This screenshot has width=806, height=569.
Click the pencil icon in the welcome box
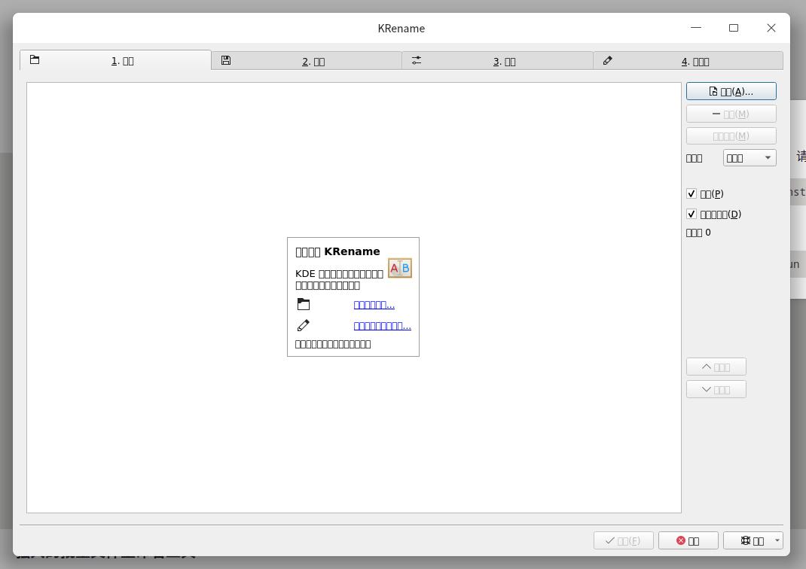[304, 325]
